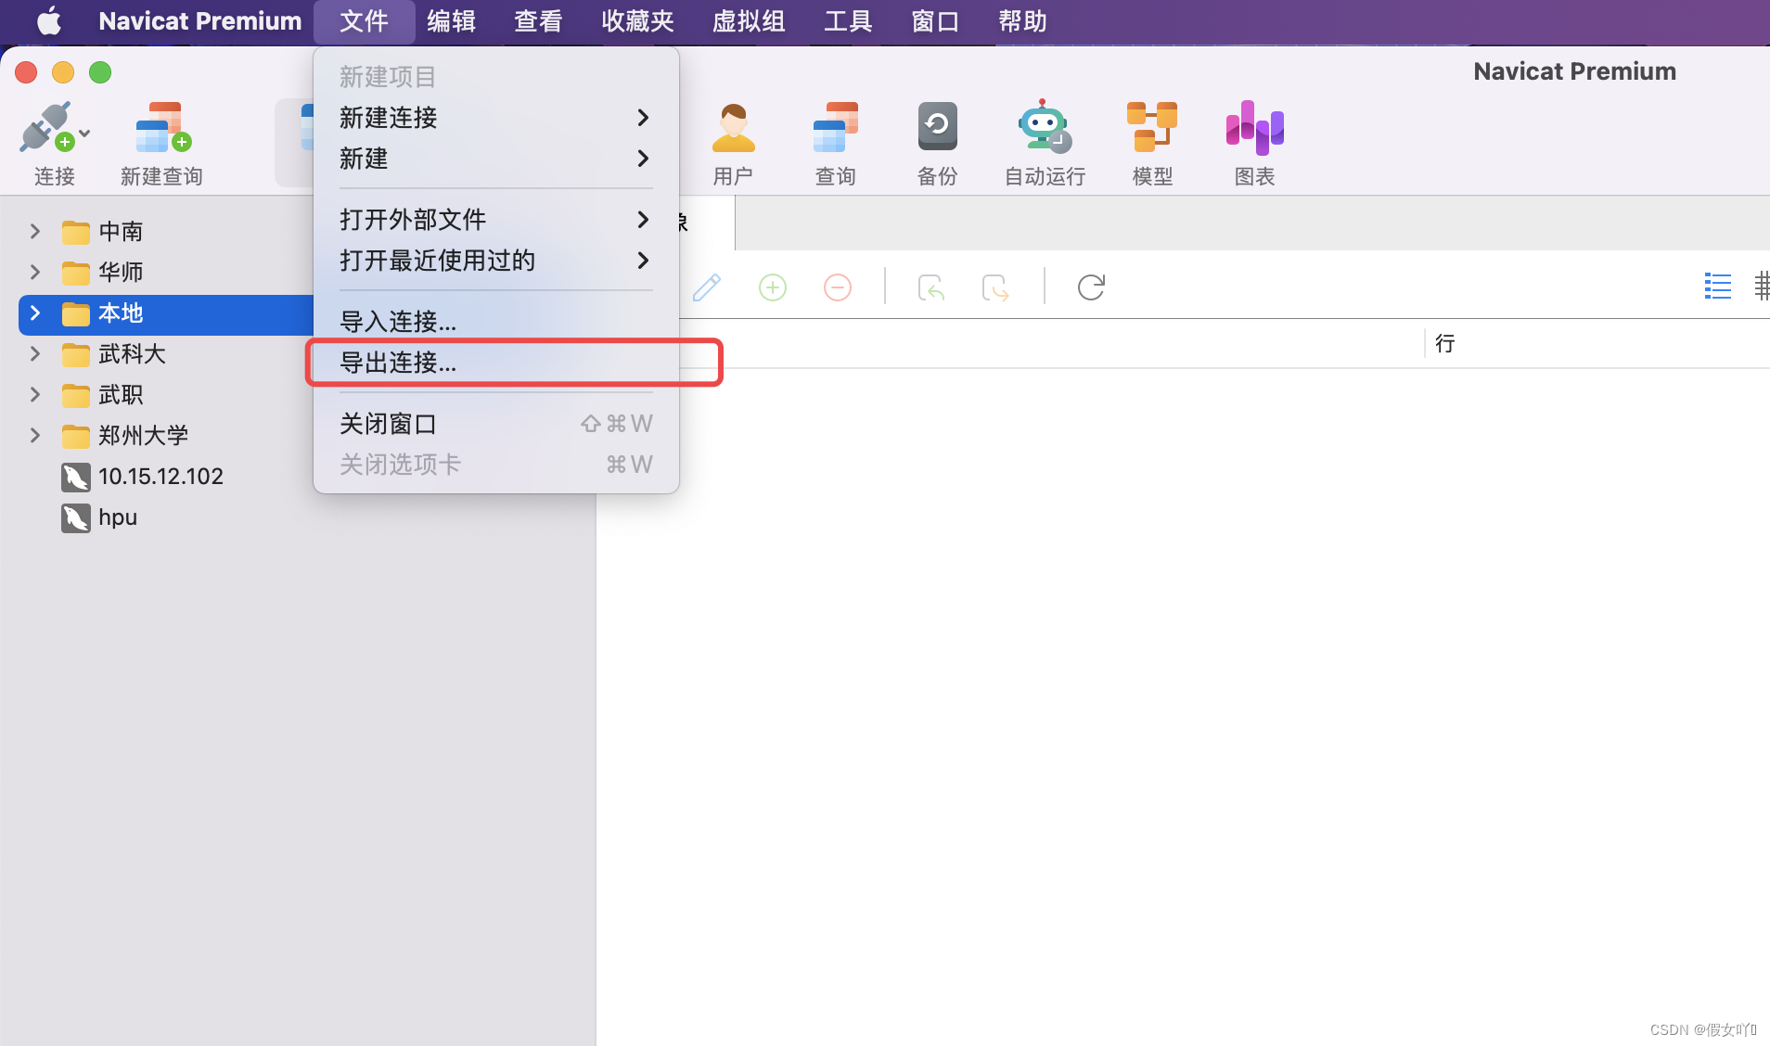Image resolution: width=1770 pixels, height=1046 pixels.
Task: Open the 虚拟组 menu
Action: click(749, 21)
